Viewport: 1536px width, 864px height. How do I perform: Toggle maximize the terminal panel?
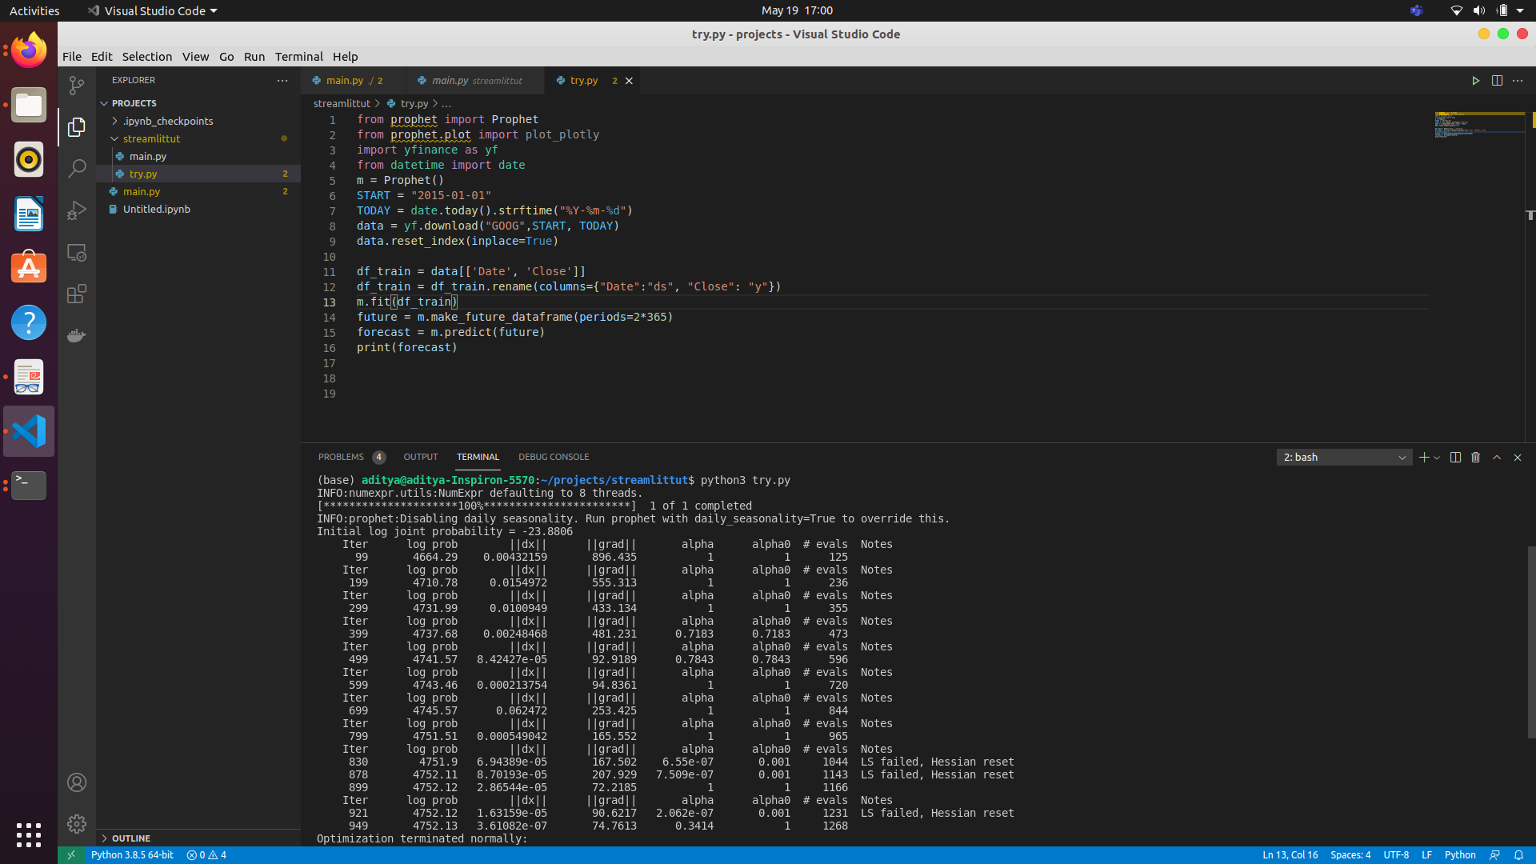click(1496, 457)
